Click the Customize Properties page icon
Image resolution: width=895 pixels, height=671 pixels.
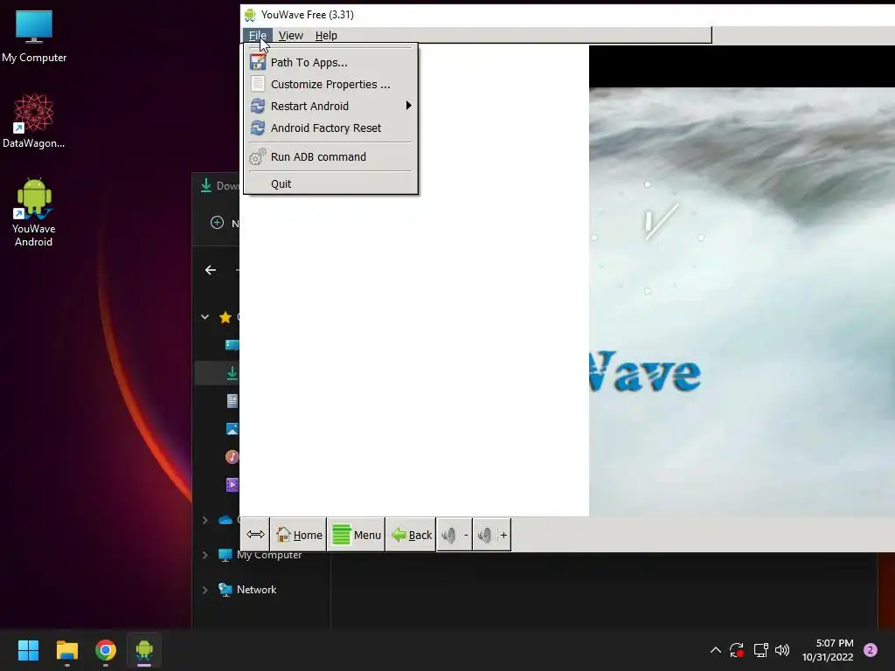[x=258, y=84]
